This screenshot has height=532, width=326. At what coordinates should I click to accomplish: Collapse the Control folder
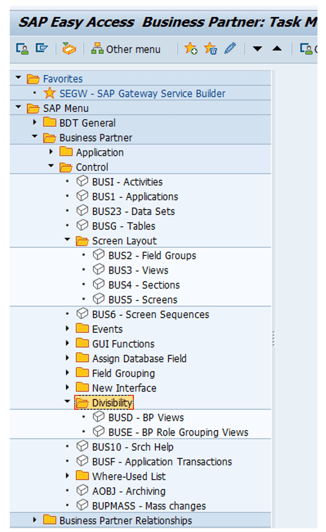coord(51,166)
